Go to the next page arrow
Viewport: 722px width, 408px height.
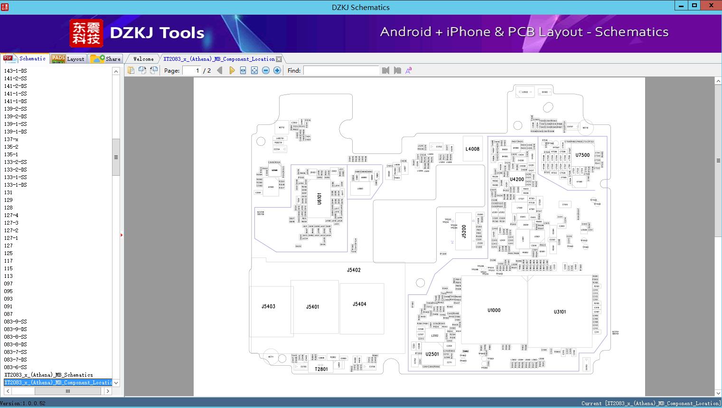tap(232, 70)
